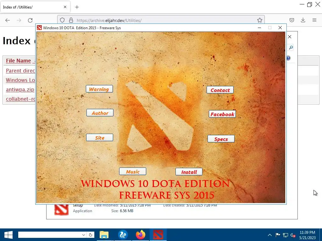
Task: Click the blue help icon in Explorer window
Action: (x=289, y=58)
